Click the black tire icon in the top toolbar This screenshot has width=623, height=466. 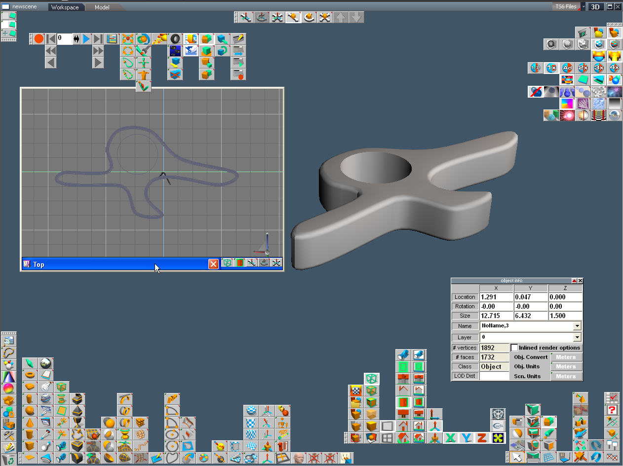(175, 39)
